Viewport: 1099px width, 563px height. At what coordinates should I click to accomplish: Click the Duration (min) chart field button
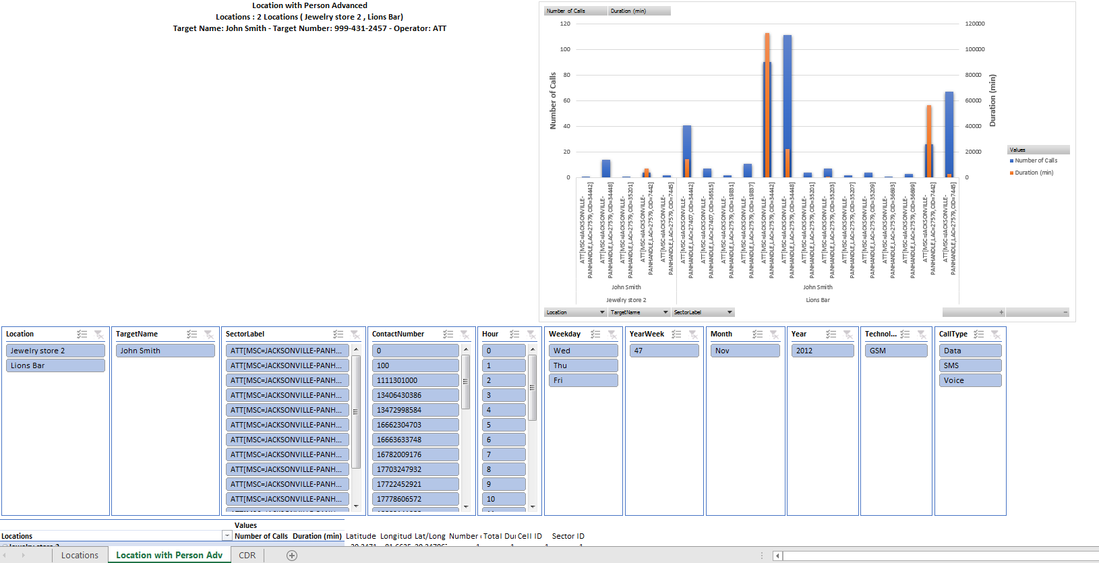point(638,11)
